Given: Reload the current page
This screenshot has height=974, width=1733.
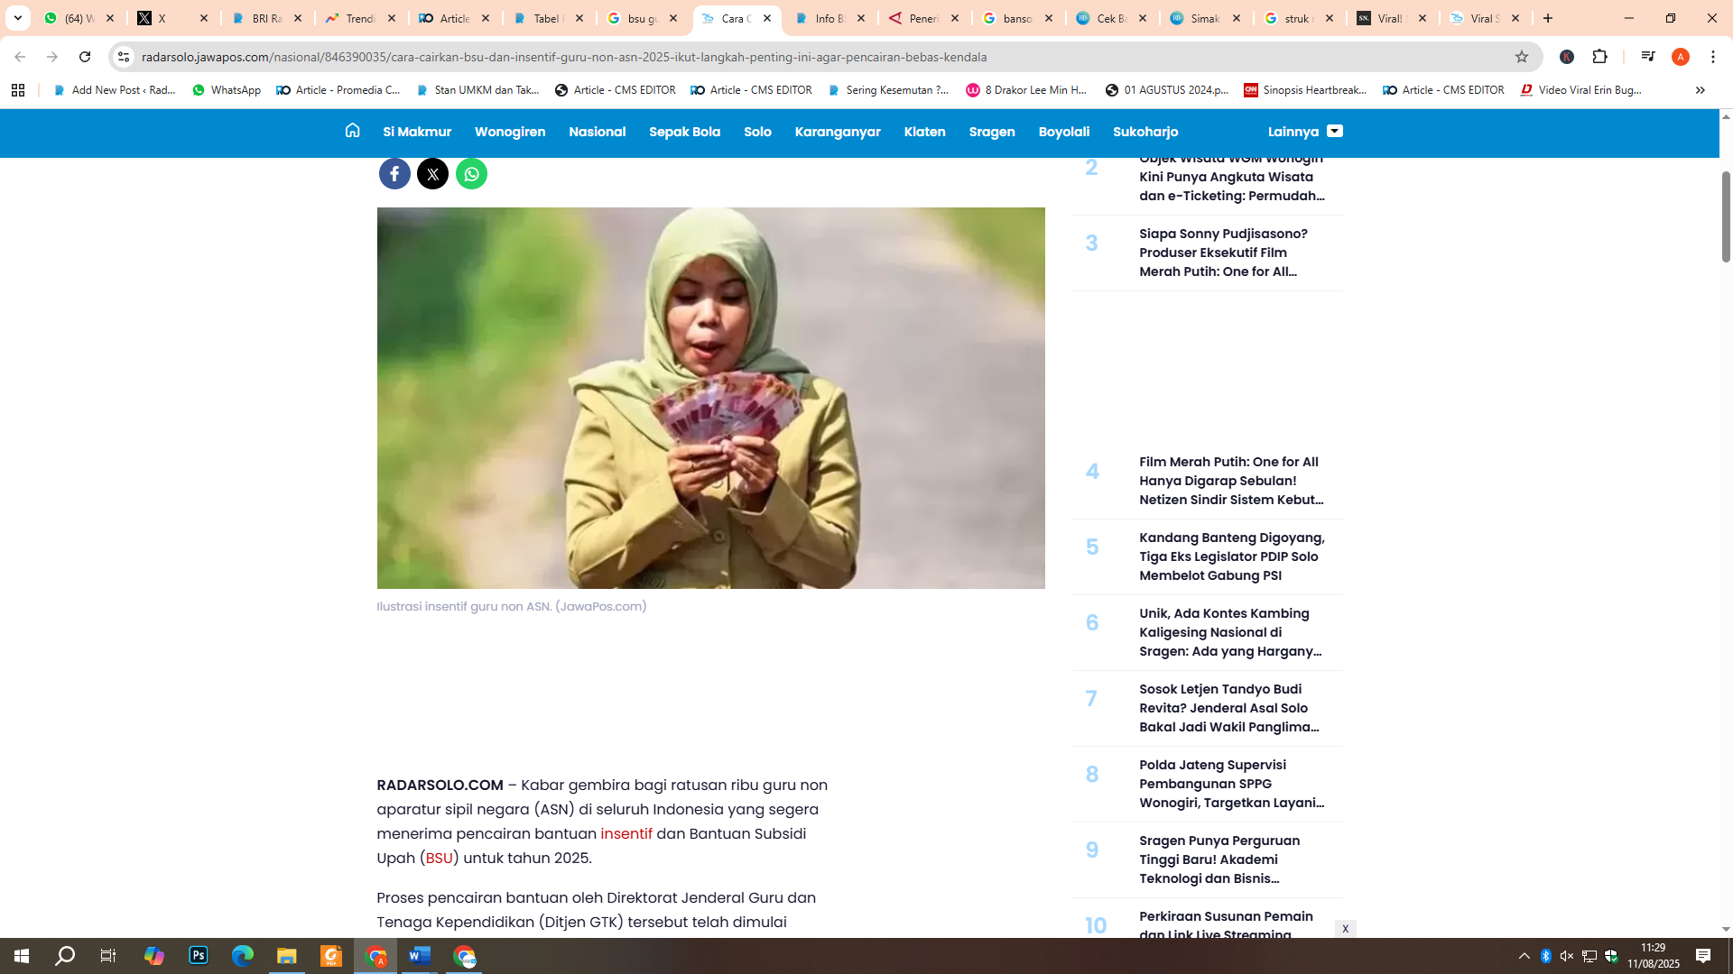Looking at the screenshot, I should (x=85, y=57).
